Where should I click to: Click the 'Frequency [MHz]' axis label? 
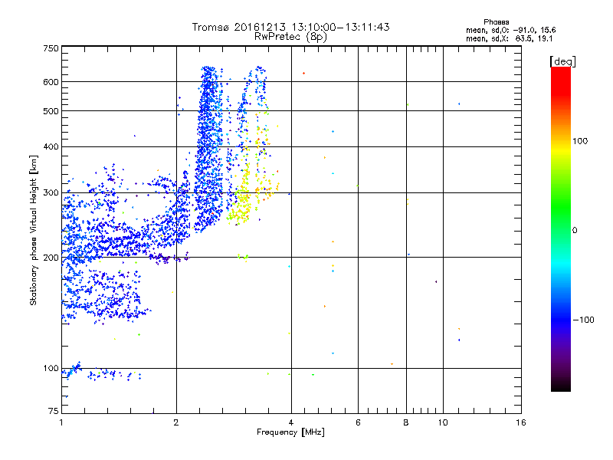click(x=290, y=432)
